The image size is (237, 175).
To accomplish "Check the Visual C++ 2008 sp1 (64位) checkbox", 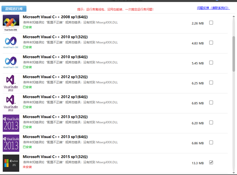I will point(211,23).
